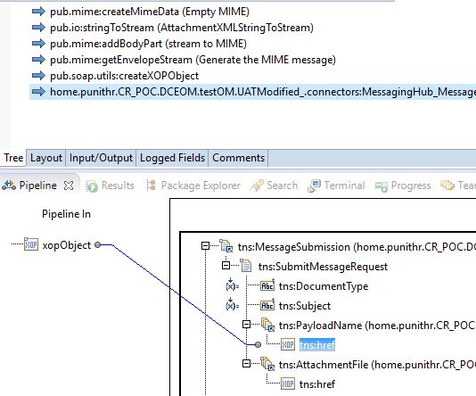
Task: Click the XOP icon under tns:AttachmentFile
Action: [288, 384]
